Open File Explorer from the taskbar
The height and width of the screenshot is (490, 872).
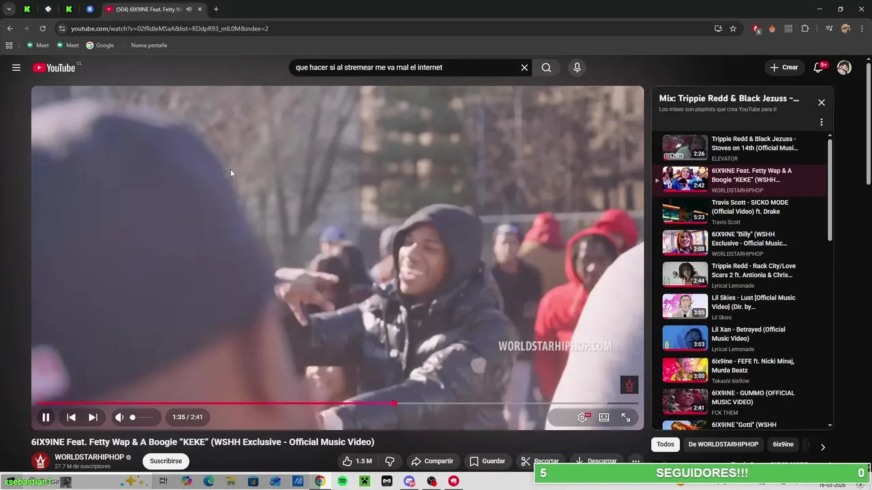(x=231, y=481)
